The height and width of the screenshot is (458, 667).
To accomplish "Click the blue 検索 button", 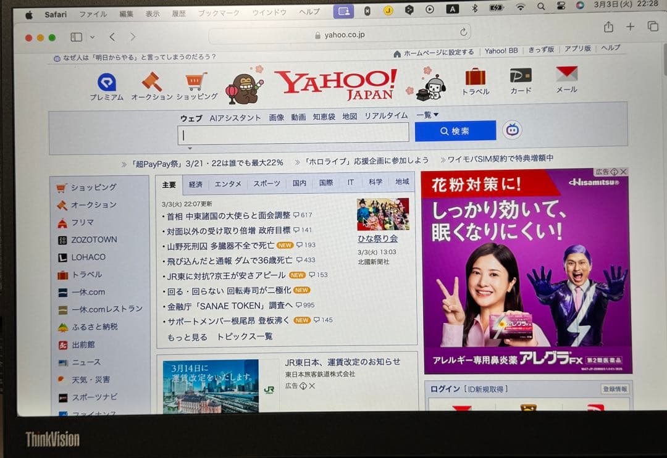I will pos(455,131).
